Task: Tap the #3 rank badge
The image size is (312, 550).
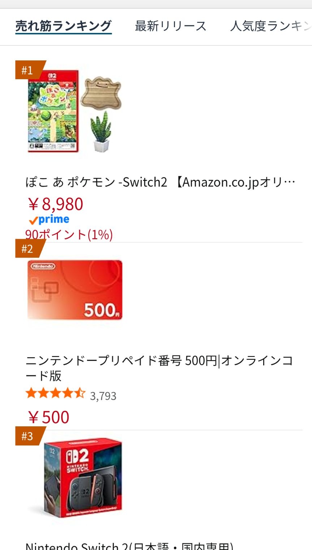Action: pyautogui.click(x=28, y=436)
